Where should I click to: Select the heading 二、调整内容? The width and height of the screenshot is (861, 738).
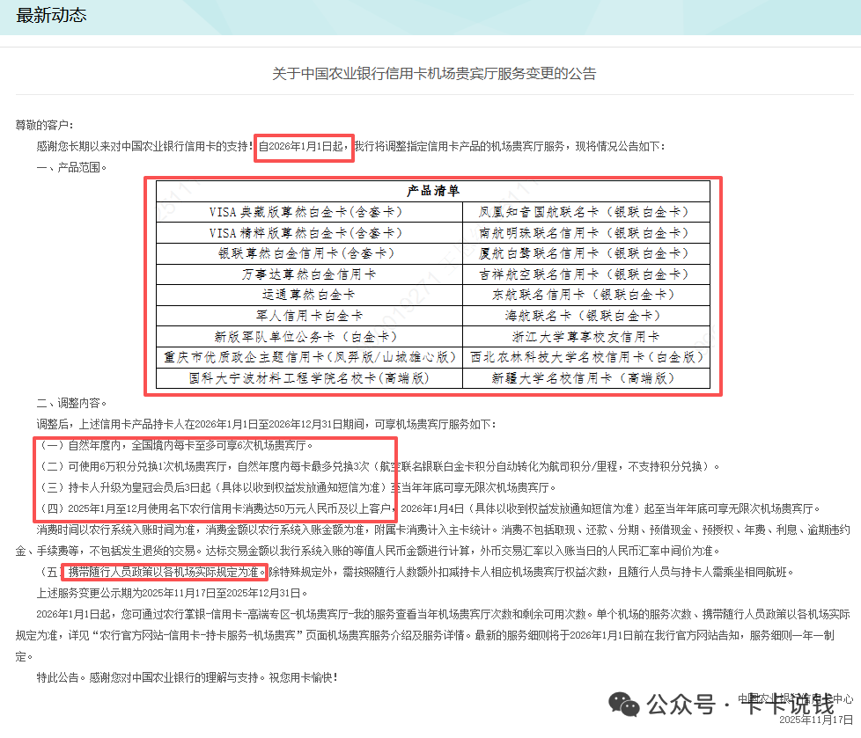[71, 403]
